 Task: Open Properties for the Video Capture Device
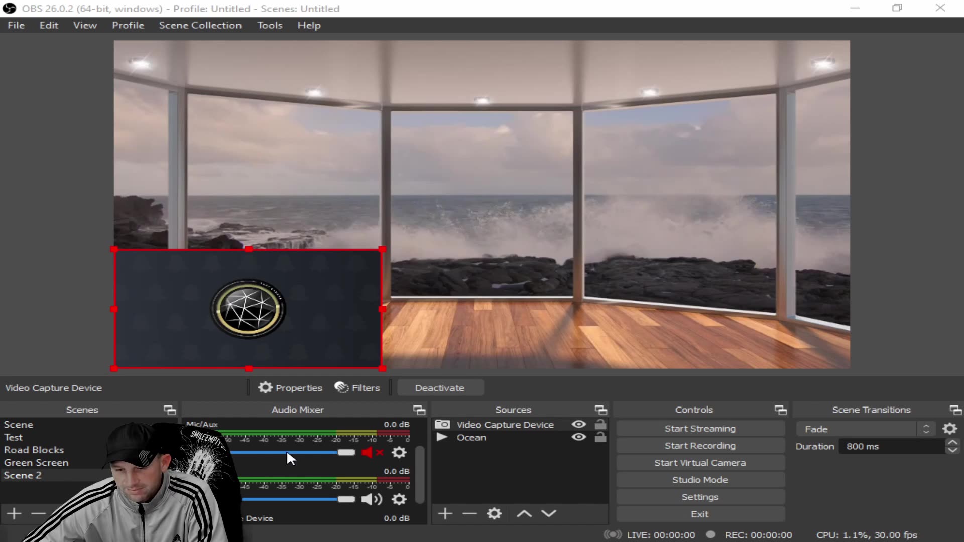(290, 387)
